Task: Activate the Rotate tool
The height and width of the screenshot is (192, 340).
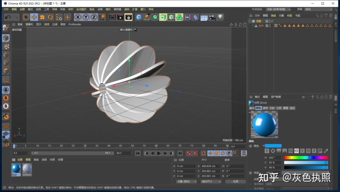Action: (x=50, y=17)
